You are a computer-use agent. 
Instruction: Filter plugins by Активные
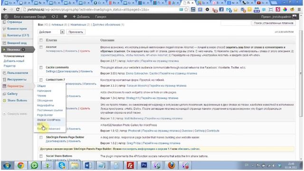pos(59,25)
